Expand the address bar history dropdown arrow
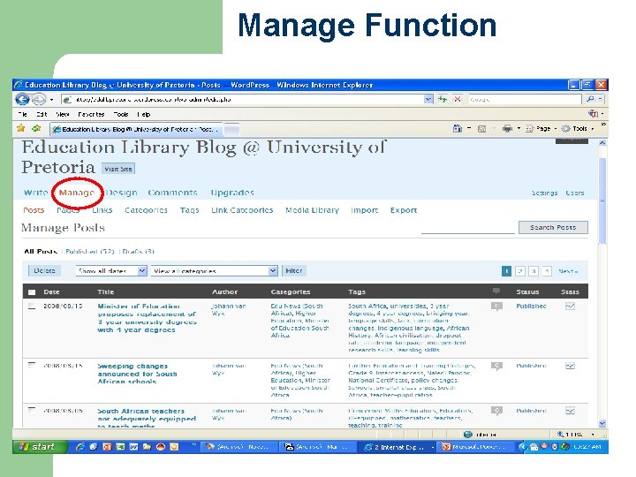This screenshot has height=477, width=636. [x=428, y=99]
